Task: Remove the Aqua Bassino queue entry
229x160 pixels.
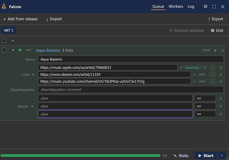Action: [223, 50]
